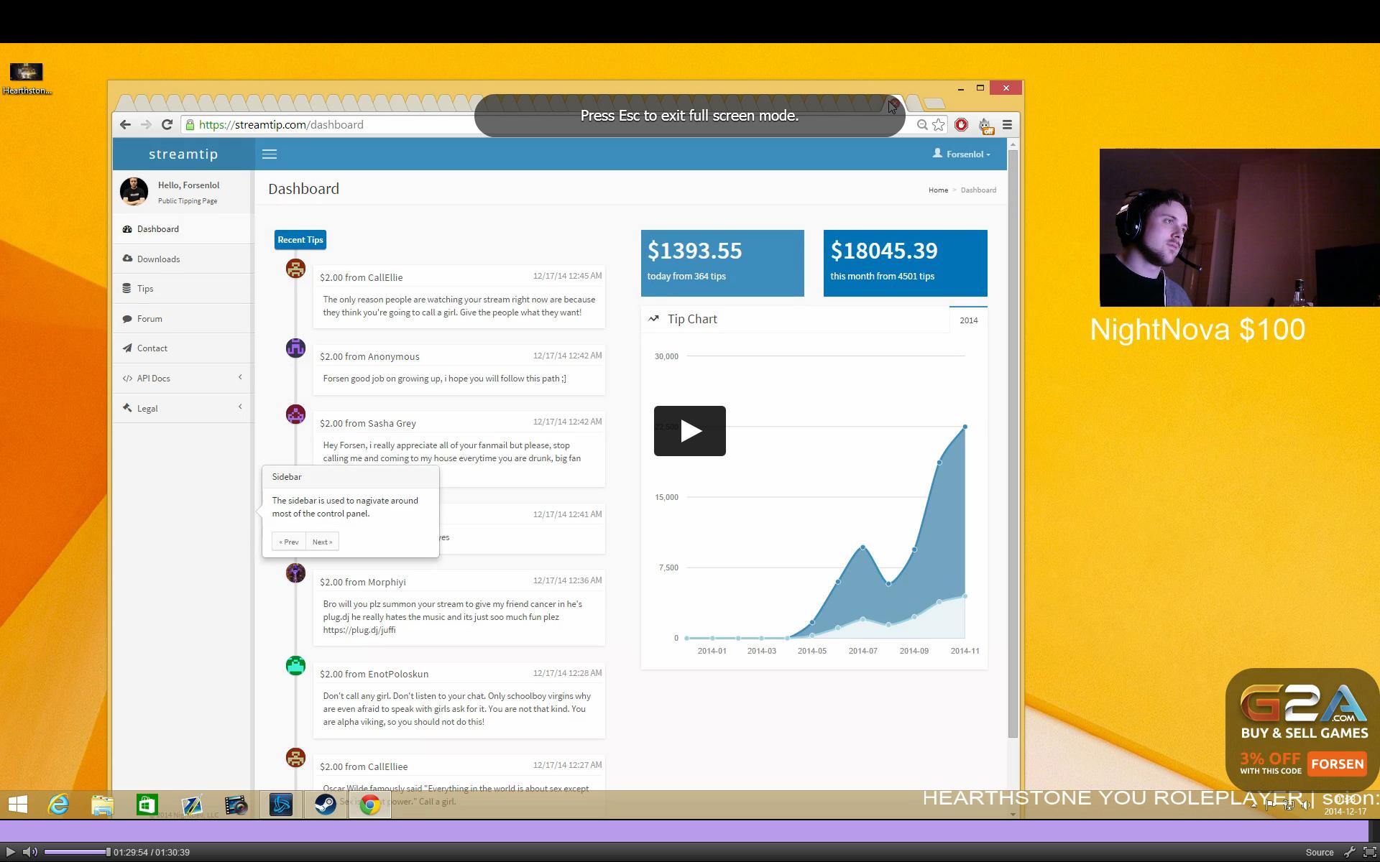Image resolution: width=1380 pixels, height=862 pixels.
Task: Open the Public Tipping Page link
Action: [188, 201]
